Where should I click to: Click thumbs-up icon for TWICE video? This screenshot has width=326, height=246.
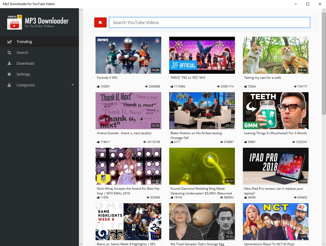point(172,86)
